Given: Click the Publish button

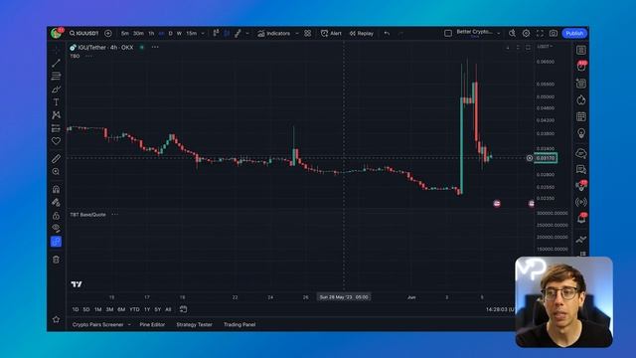Looking at the screenshot, I should click(574, 33).
